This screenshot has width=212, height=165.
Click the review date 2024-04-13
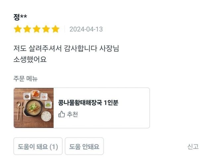point(86,29)
